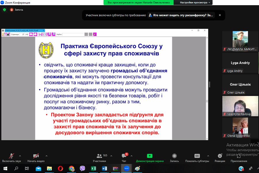This screenshot has height=173, width=259.
Task: Expand video options arrow next to camera
Action: tap(46, 156)
